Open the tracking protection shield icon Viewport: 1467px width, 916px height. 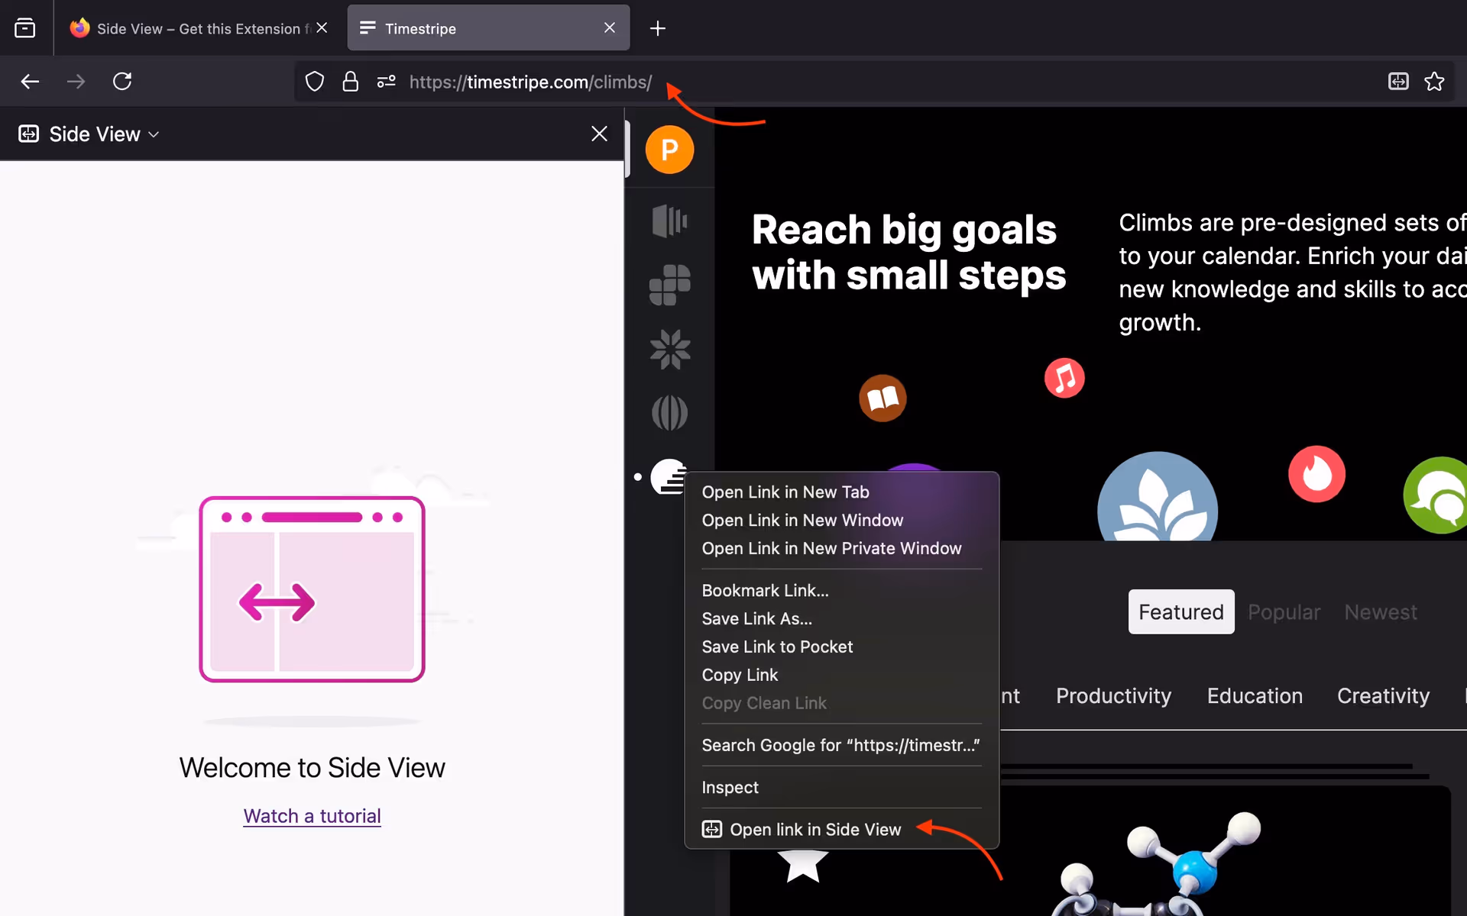tap(315, 82)
